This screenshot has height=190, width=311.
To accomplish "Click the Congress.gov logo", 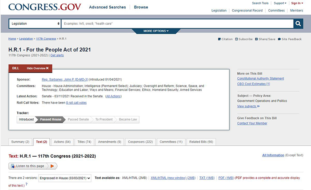I will tap(44, 7).
